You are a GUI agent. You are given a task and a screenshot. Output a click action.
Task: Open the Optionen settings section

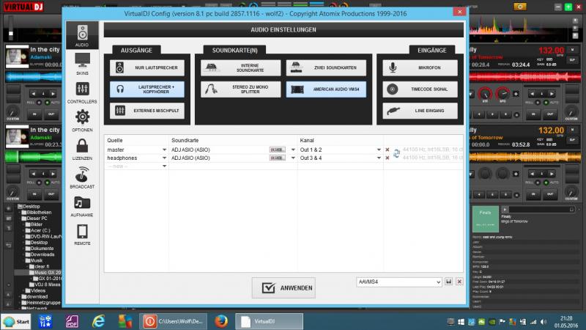(x=82, y=120)
